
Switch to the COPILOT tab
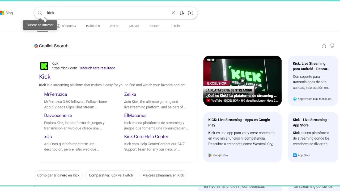[154, 26]
